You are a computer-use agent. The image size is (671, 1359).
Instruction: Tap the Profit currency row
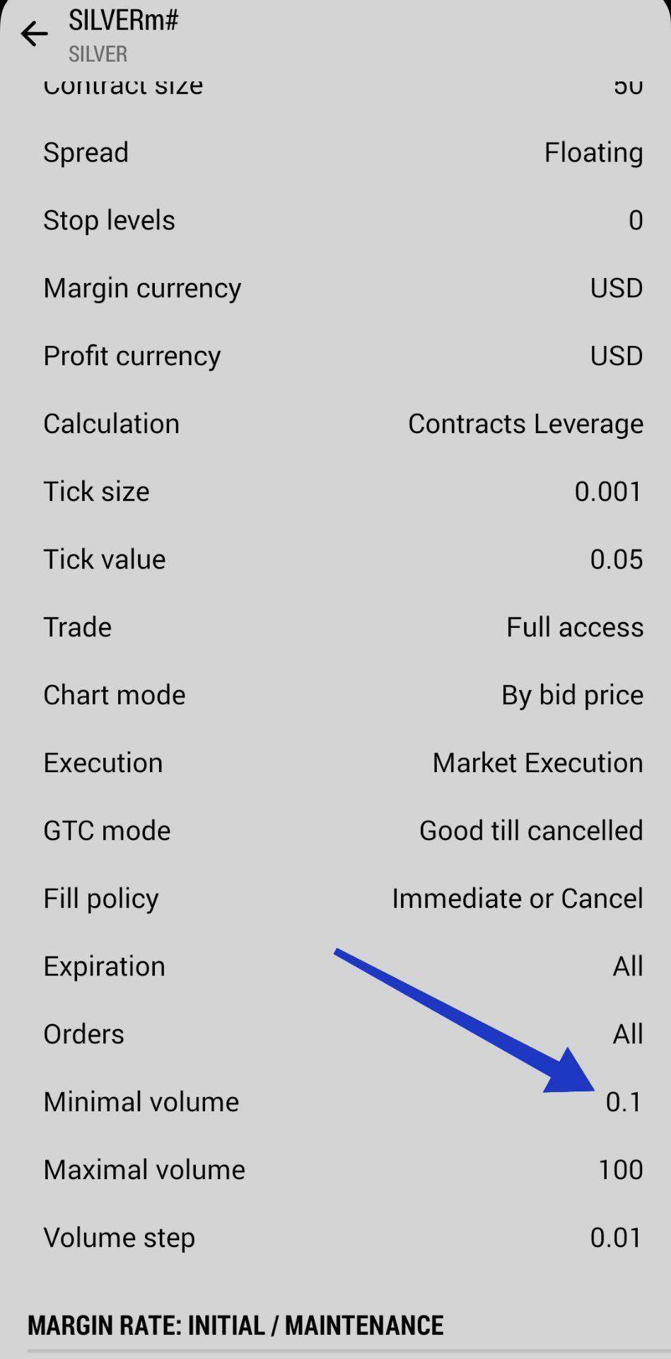point(335,356)
